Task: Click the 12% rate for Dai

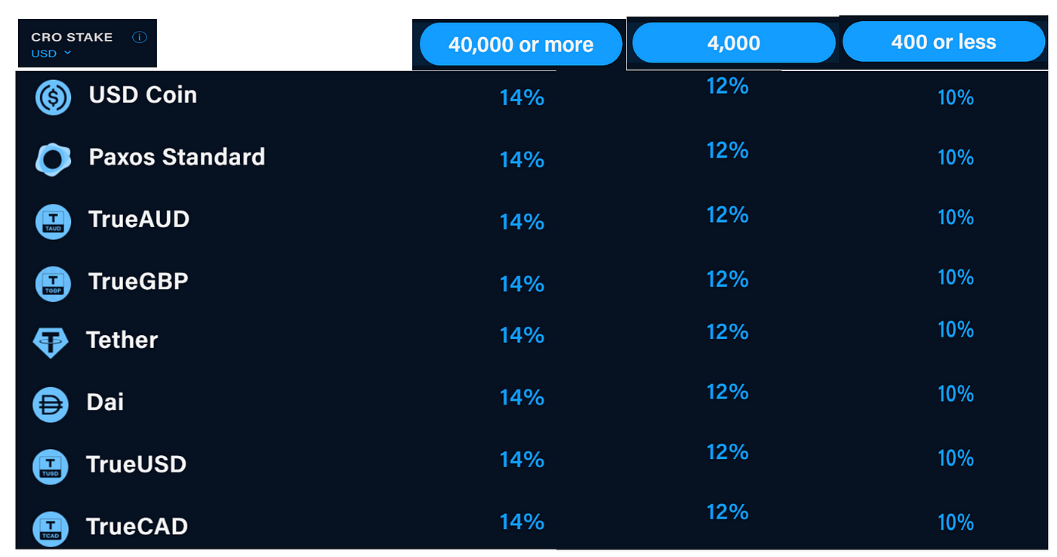Action: [727, 392]
